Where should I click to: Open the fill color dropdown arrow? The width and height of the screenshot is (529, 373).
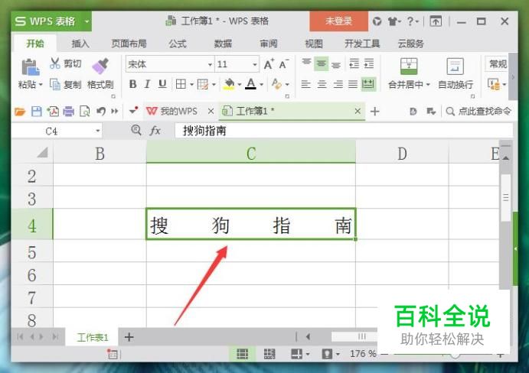(239, 84)
